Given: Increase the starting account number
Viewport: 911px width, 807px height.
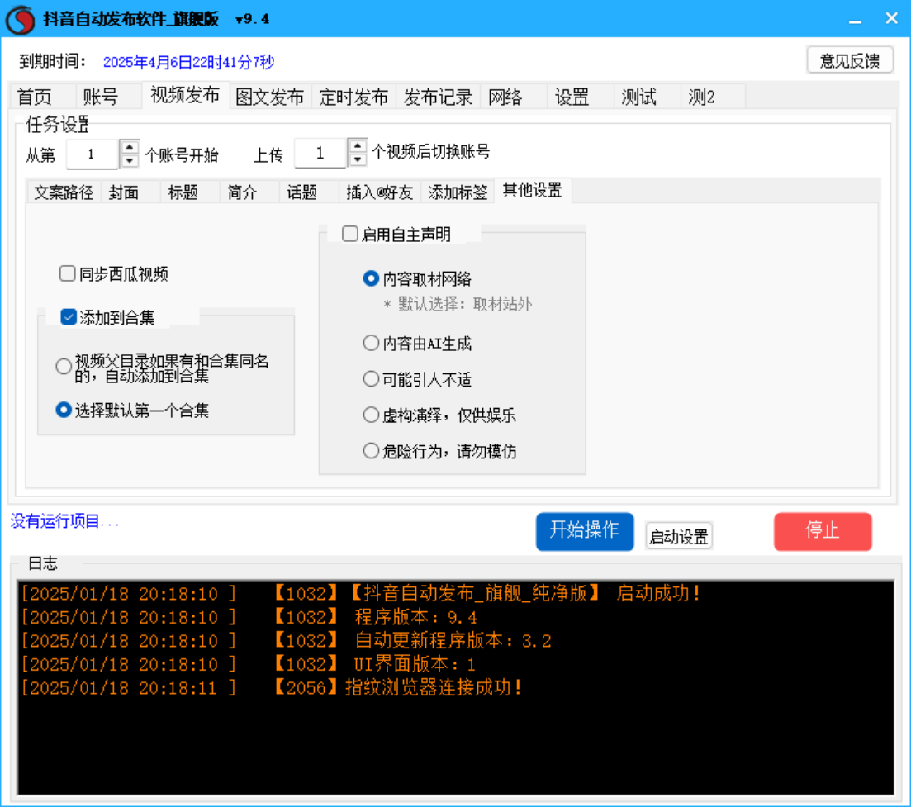Looking at the screenshot, I should pos(130,148).
